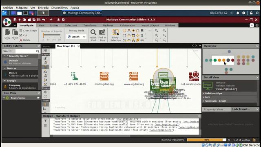Switch to the Home graph tab
Image resolution: width=261 pixels, height=147 pixels.
coord(46,46)
